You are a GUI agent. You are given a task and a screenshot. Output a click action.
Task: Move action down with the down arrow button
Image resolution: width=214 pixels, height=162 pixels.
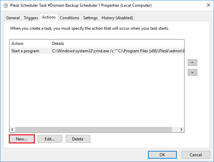[192, 73]
